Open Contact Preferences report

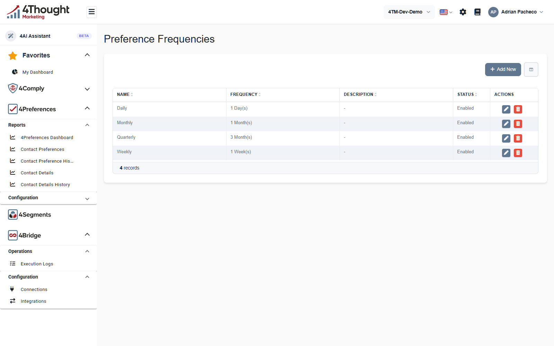click(x=42, y=149)
